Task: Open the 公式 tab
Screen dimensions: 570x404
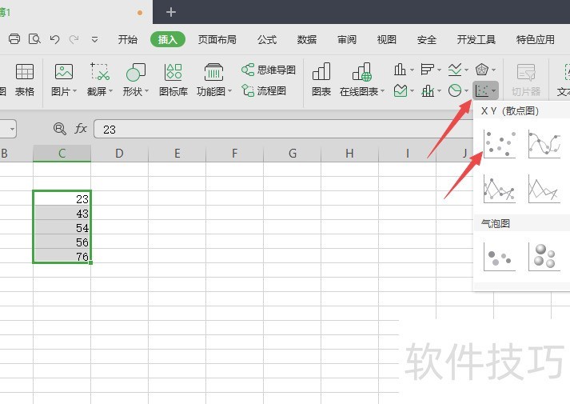Action: 267,39
